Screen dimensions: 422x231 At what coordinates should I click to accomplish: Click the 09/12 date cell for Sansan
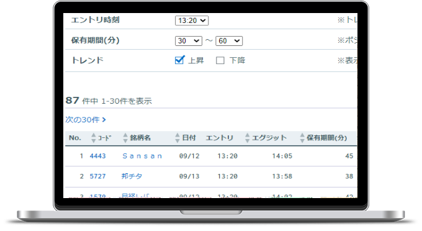point(189,156)
